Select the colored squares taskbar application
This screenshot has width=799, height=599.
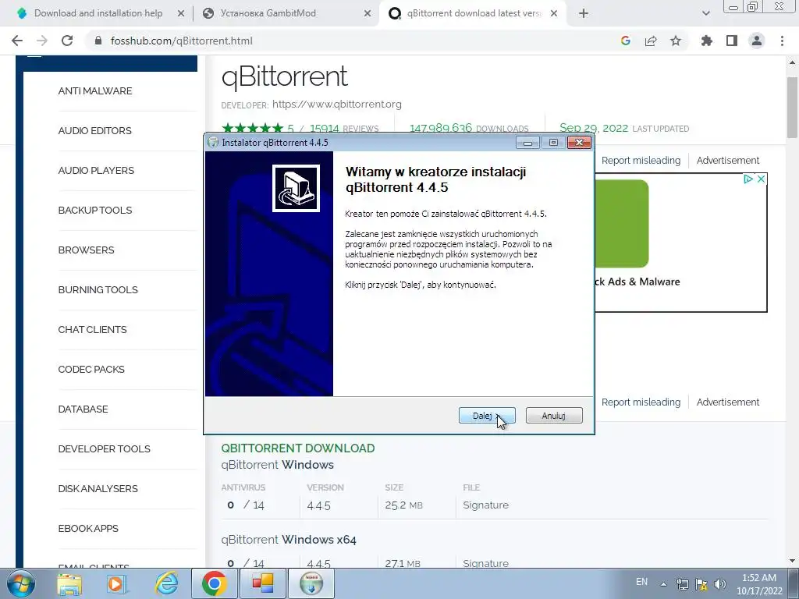point(263,583)
